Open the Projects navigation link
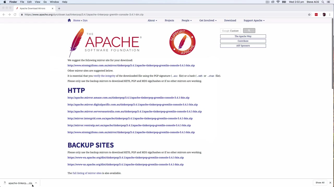334x187 pixels. 169,20
